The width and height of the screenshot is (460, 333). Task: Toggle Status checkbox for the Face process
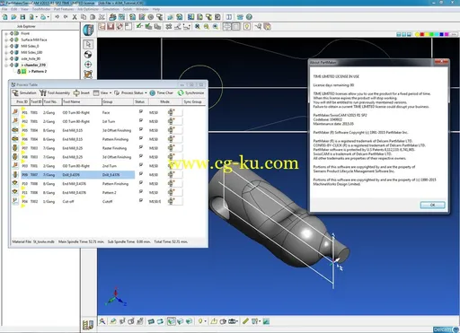(x=141, y=111)
